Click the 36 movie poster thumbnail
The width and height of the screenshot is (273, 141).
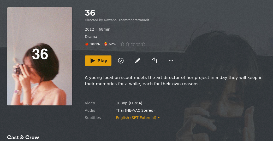pos(40,56)
